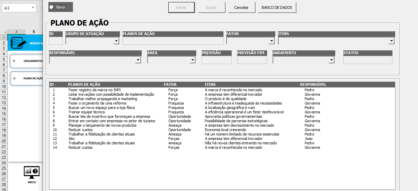This screenshot has height=191, width=418.
Task: Expand the Fator dropdown list
Action: coord(272,41)
